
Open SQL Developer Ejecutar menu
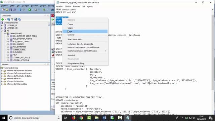pos(34,6)
